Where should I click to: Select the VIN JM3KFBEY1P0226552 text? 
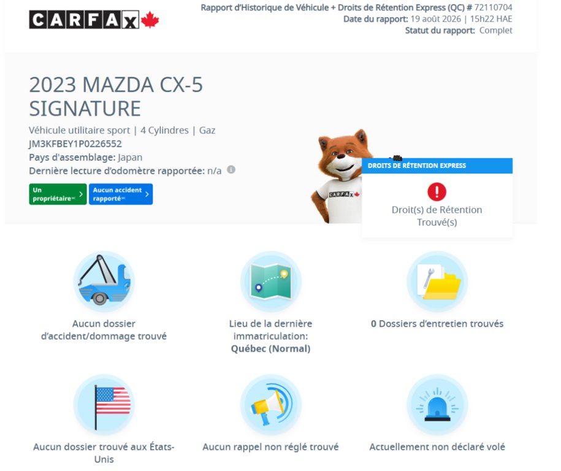pyautogui.click(x=75, y=144)
